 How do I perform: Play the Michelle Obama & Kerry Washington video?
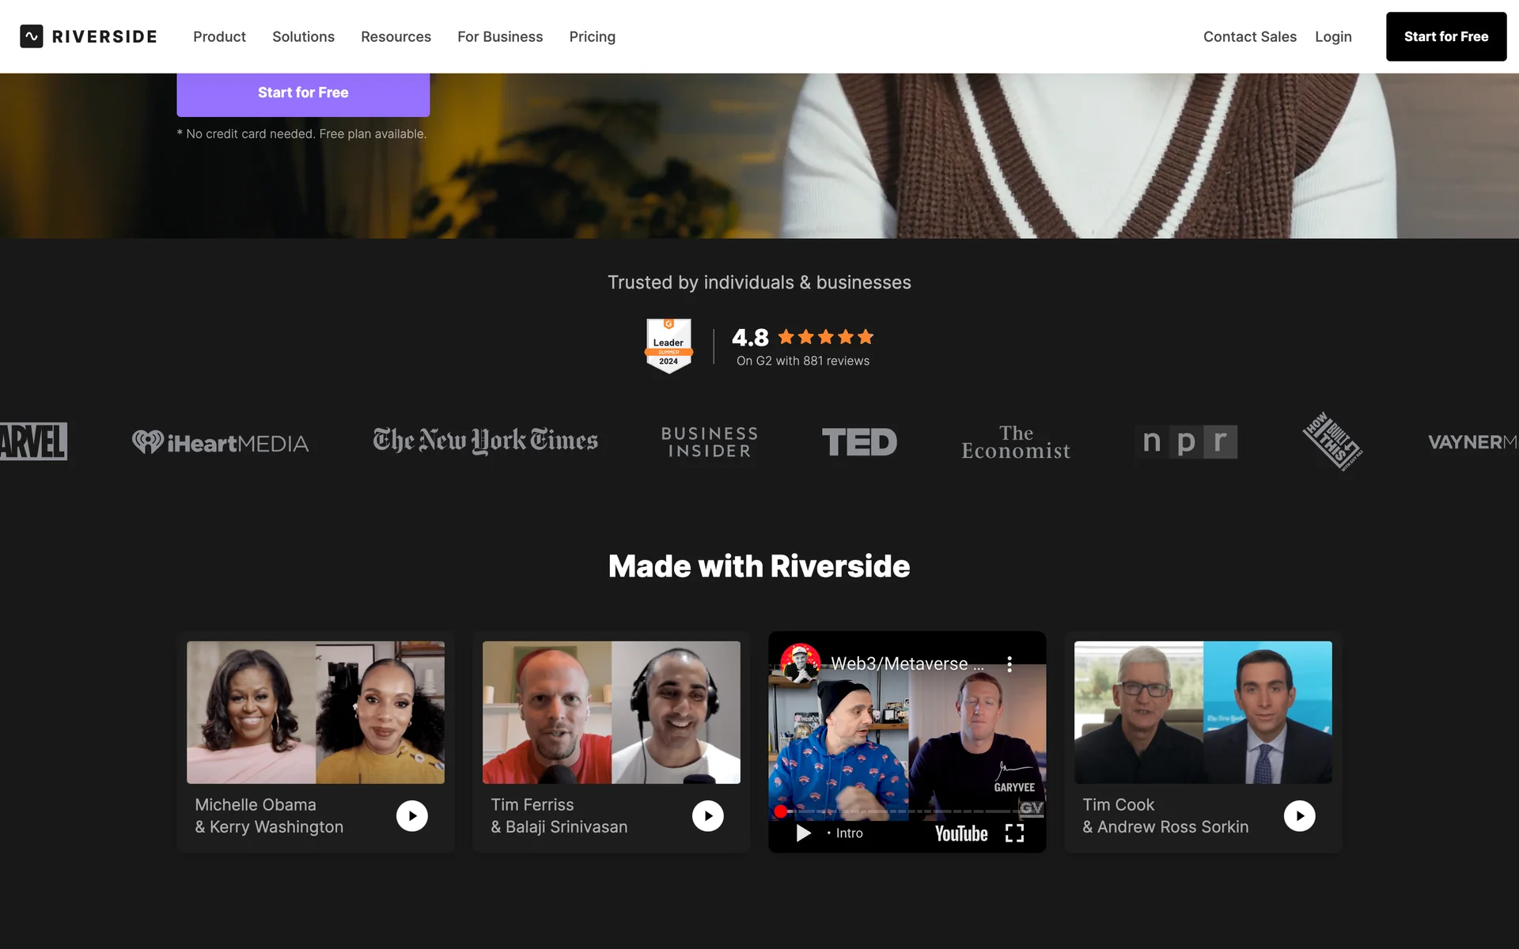tap(411, 815)
